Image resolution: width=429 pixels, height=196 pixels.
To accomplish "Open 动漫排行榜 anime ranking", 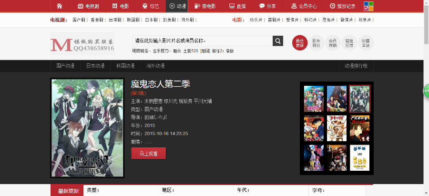I will pyautogui.click(x=356, y=66).
